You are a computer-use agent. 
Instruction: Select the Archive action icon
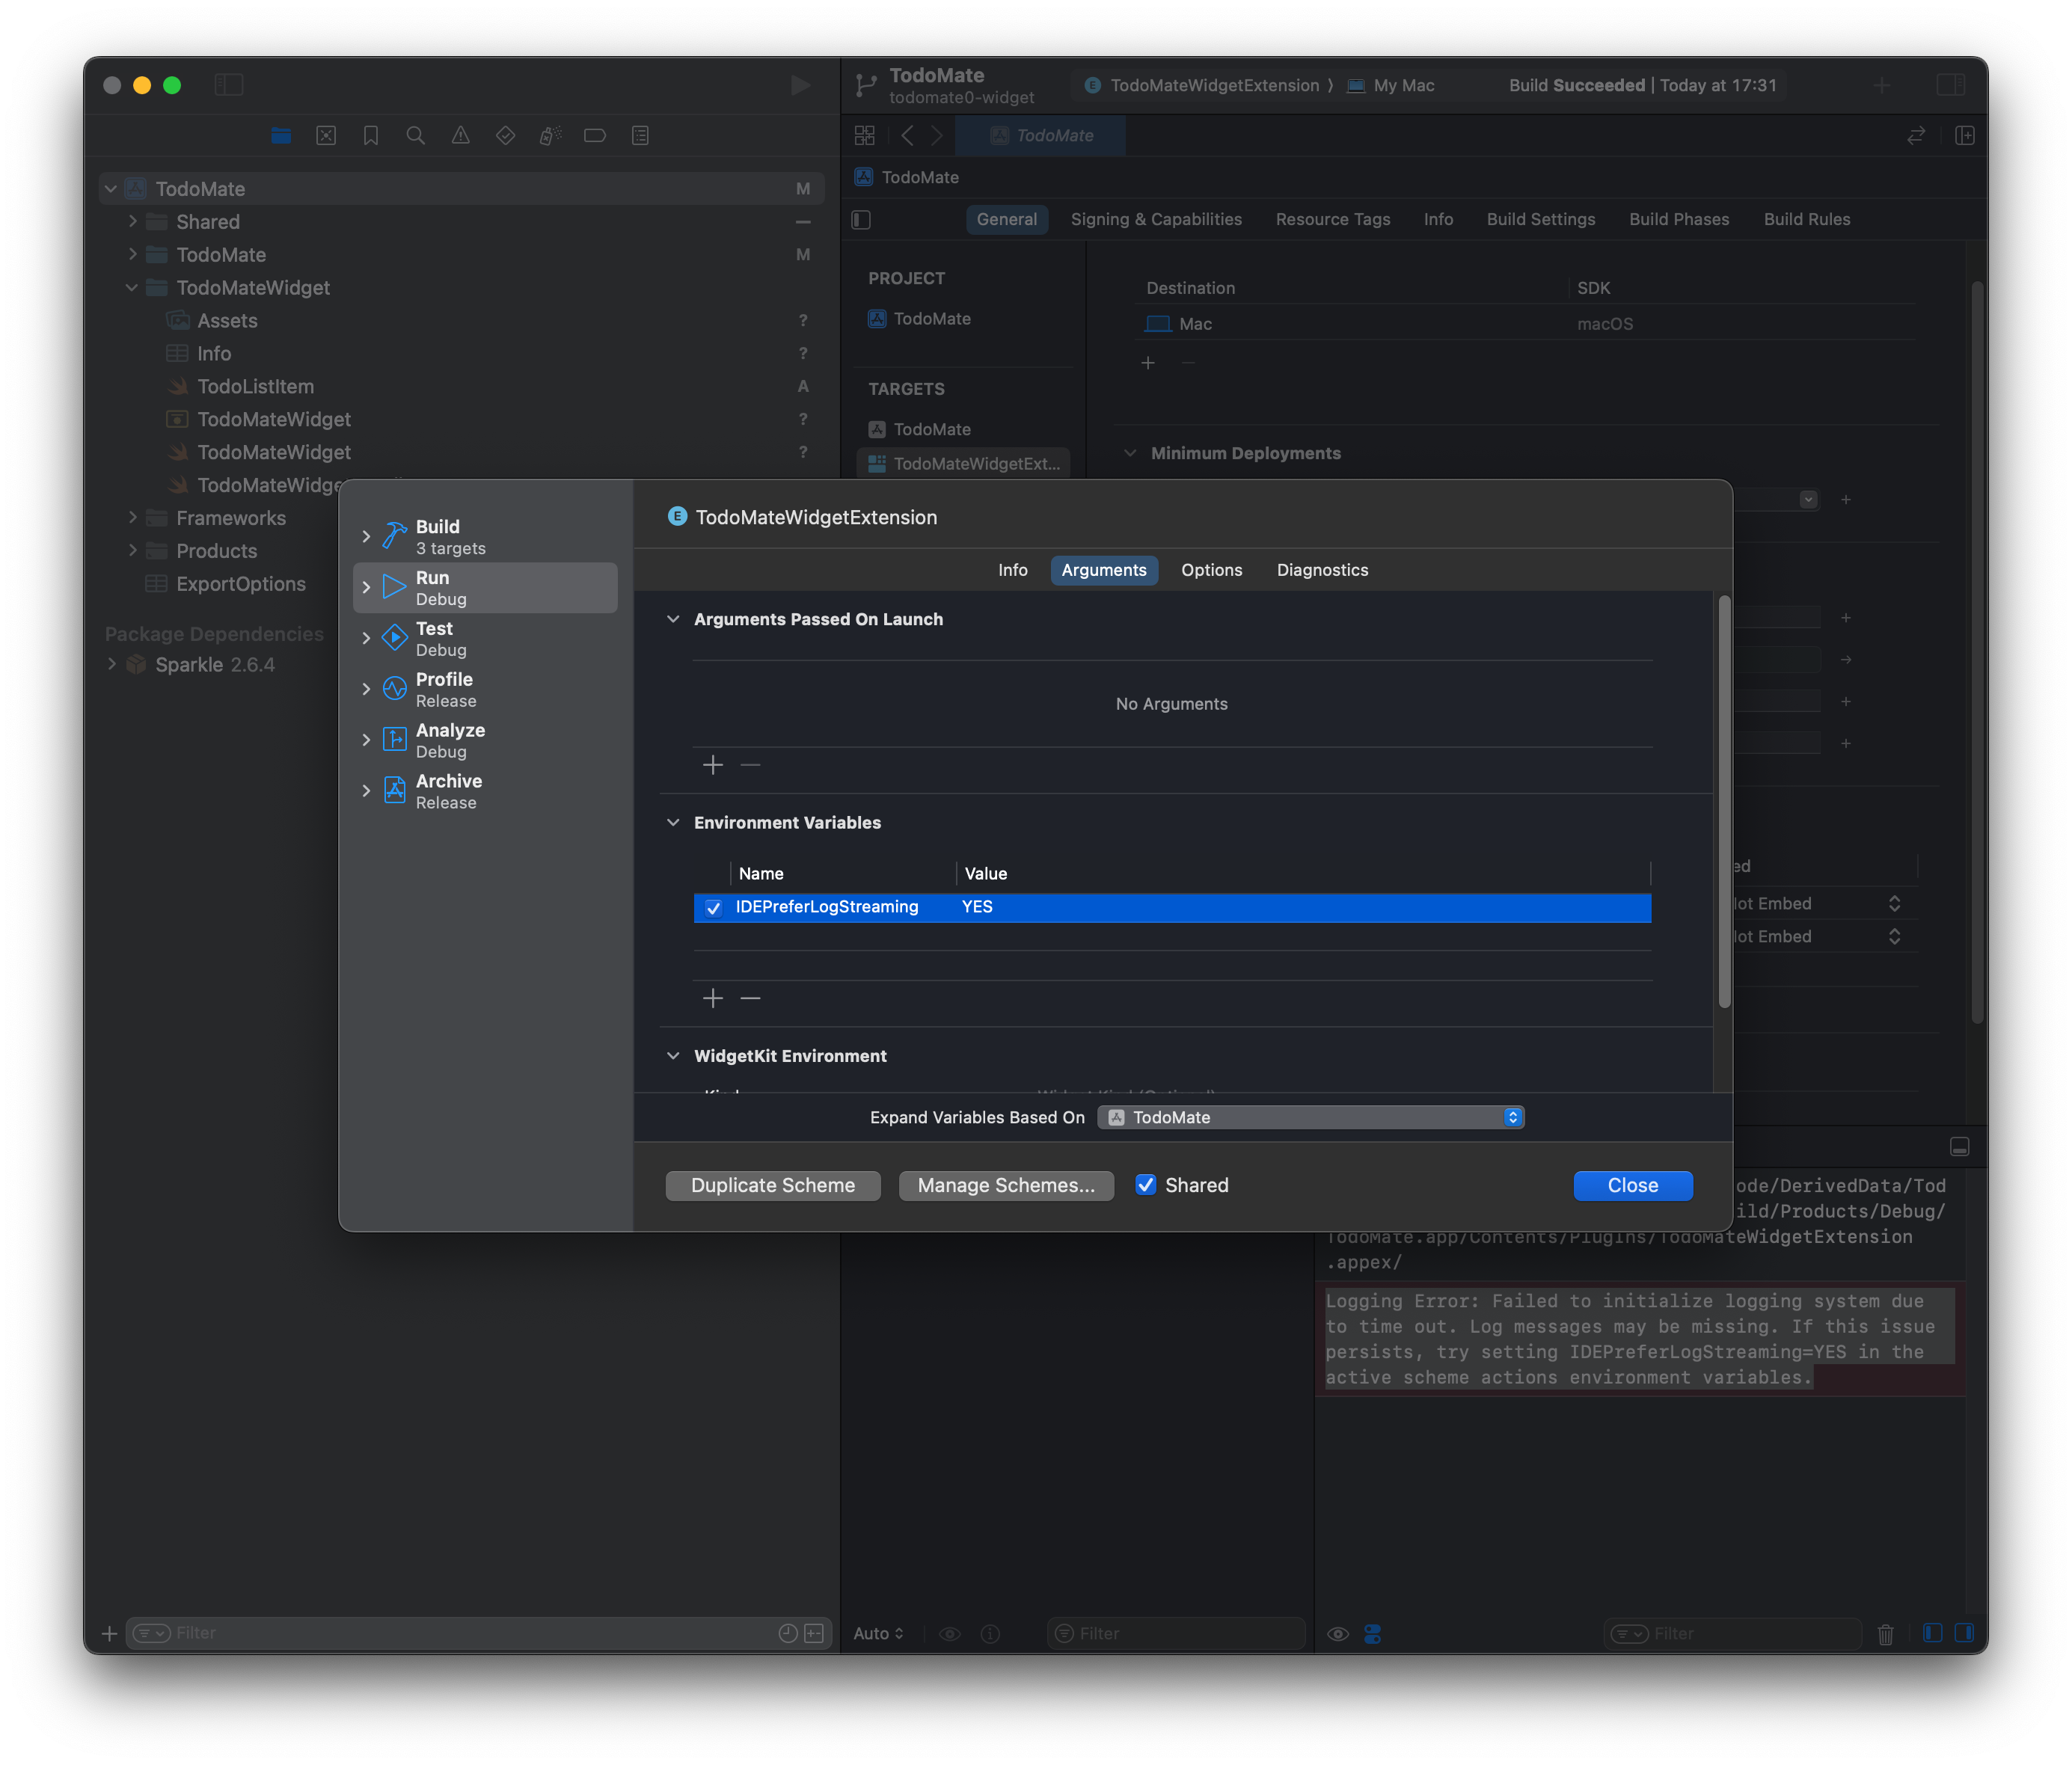point(395,790)
